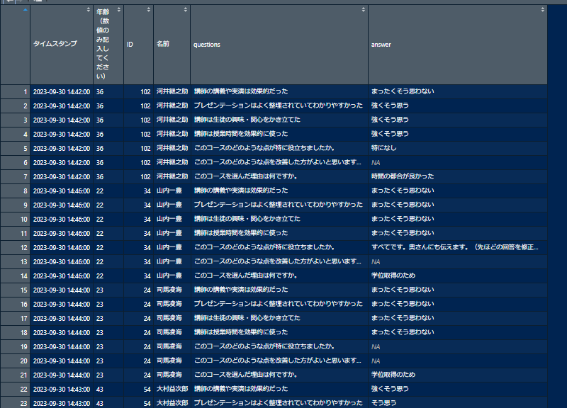Select 大村益次郎 name cell in row 22
Viewport: 567px width, 408px height.
coord(172,389)
